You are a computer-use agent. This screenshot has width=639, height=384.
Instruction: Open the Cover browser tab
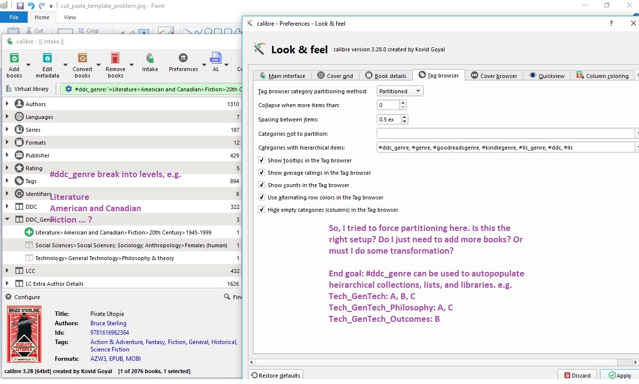(494, 76)
